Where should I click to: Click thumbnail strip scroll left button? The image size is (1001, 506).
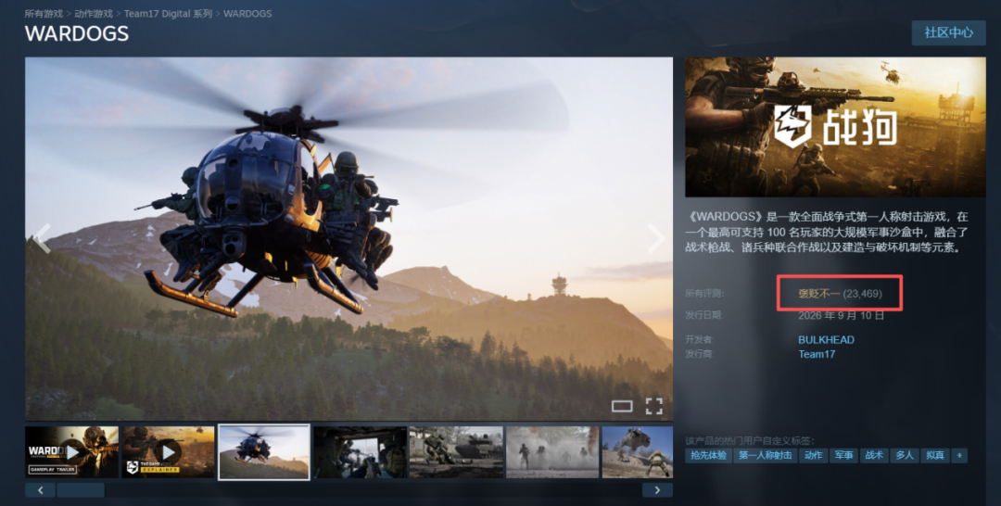pyautogui.click(x=40, y=490)
